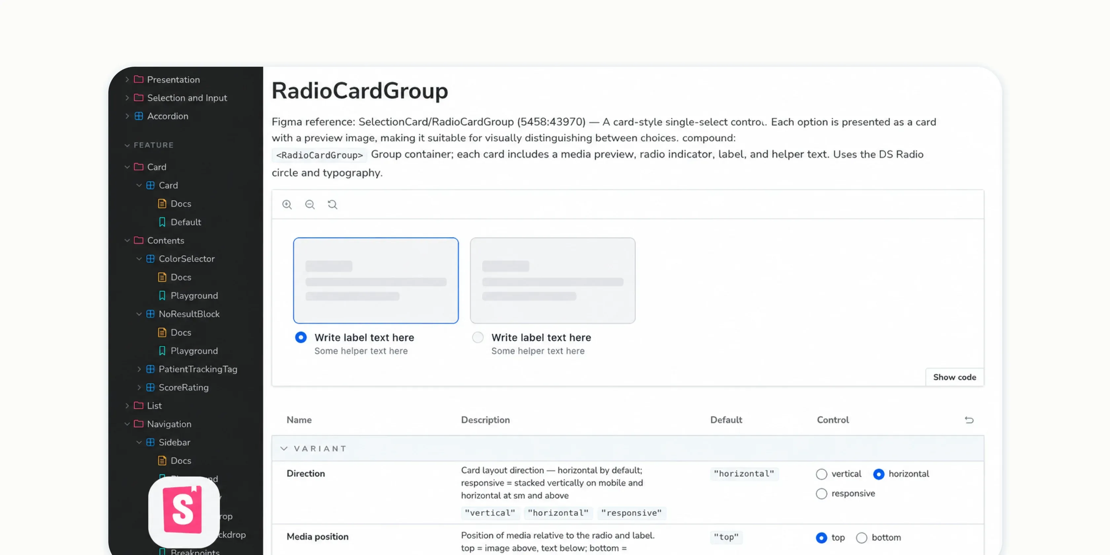The width and height of the screenshot is (1110, 555).
Task: Set Media position to top
Action: click(821, 538)
